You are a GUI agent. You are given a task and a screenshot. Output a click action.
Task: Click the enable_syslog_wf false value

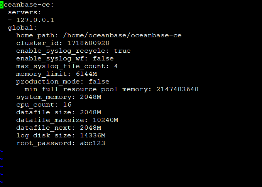(x=103, y=58)
